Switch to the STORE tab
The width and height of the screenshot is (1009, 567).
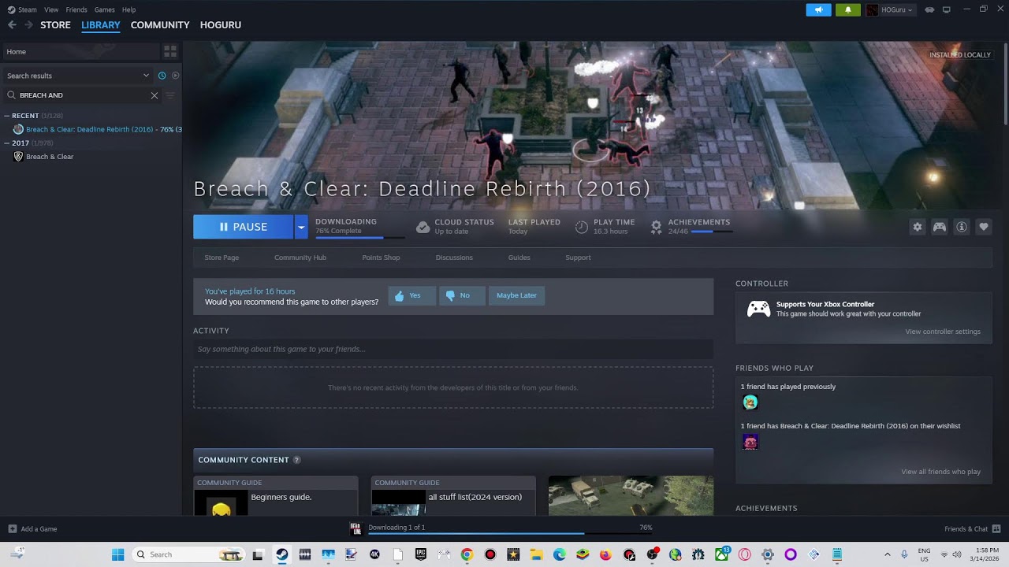click(55, 25)
